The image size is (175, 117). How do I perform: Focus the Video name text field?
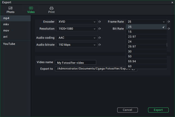pos(75,62)
